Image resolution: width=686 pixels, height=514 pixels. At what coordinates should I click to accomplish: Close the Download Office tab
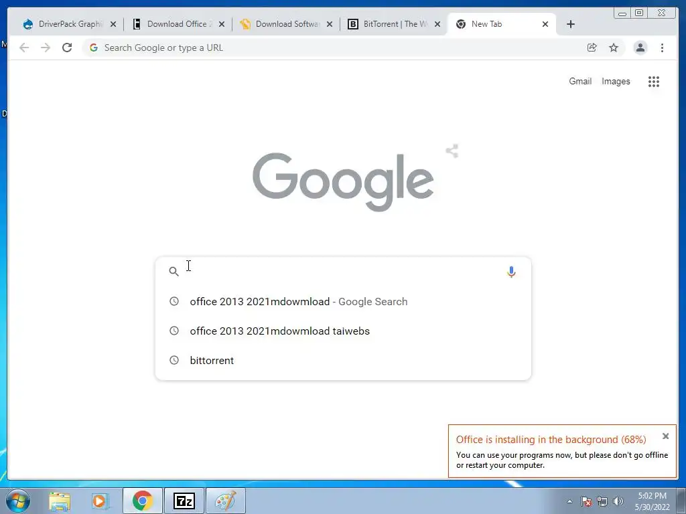222,25
